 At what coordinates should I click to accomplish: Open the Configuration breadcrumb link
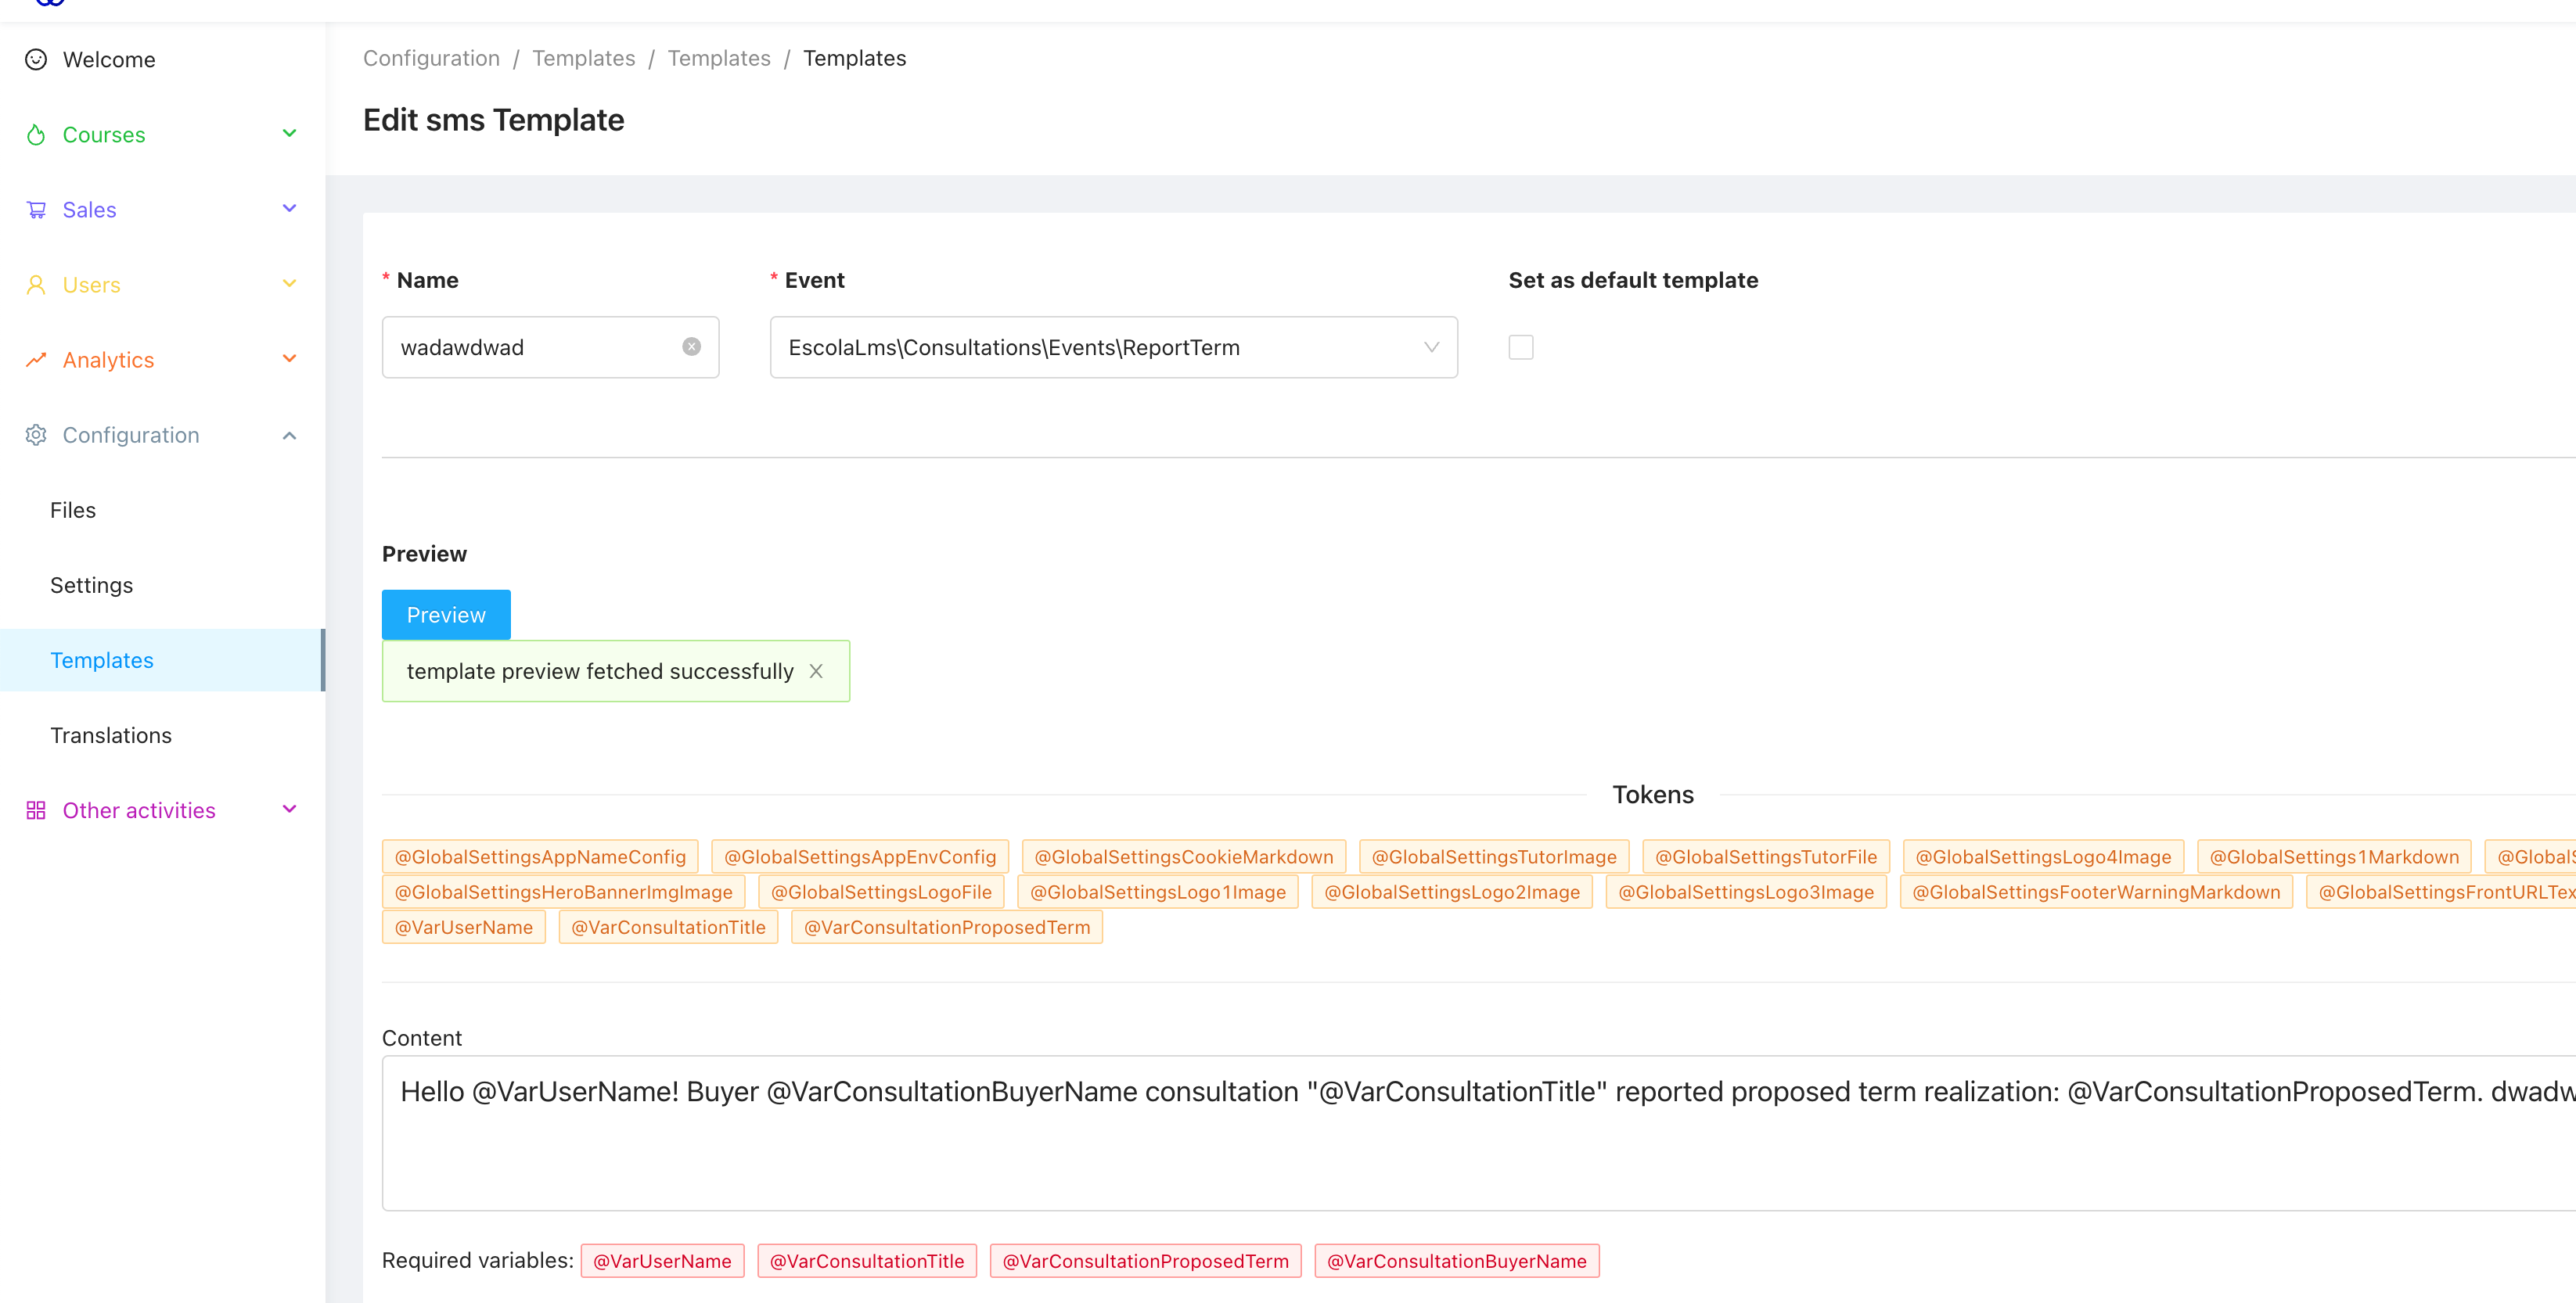click(431, 58)
